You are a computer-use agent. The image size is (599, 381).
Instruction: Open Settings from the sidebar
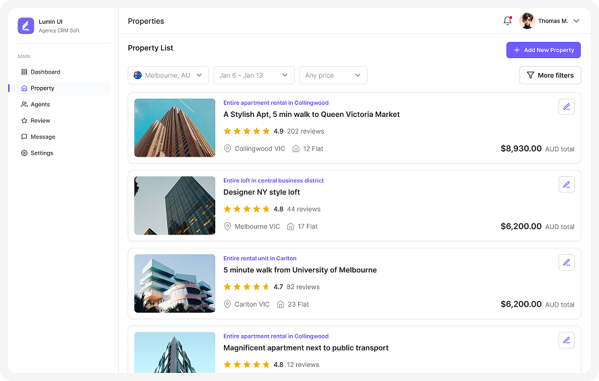point(41,153)
